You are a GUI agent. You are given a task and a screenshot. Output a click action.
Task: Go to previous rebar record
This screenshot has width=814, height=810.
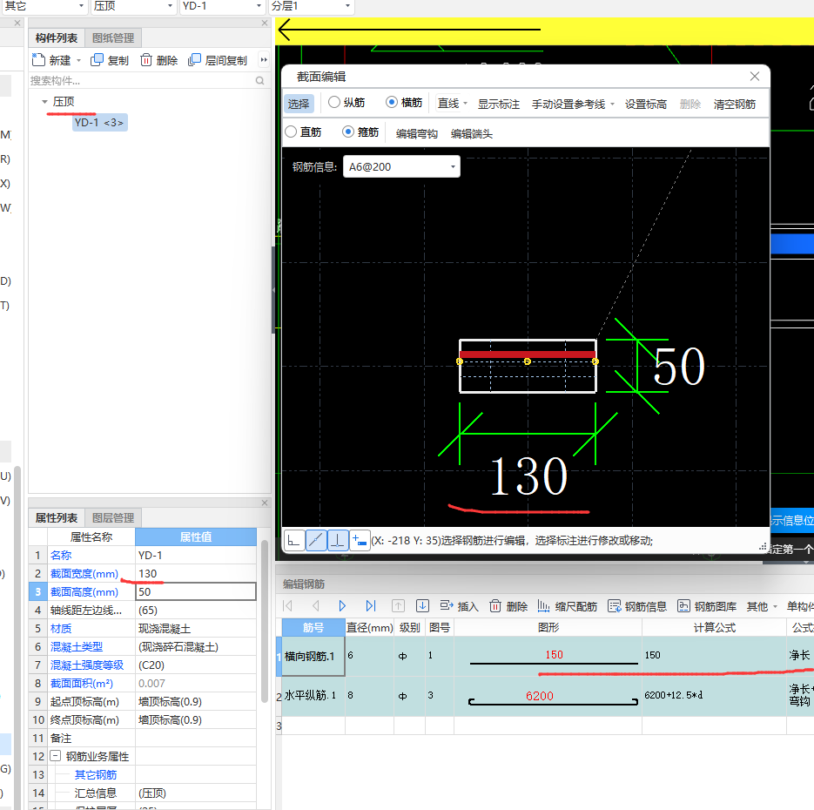[316, 606]
